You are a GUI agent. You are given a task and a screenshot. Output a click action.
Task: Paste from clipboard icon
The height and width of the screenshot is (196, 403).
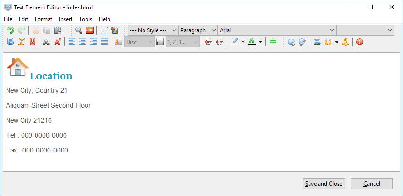pyautogui.click(x=58, y=30)
